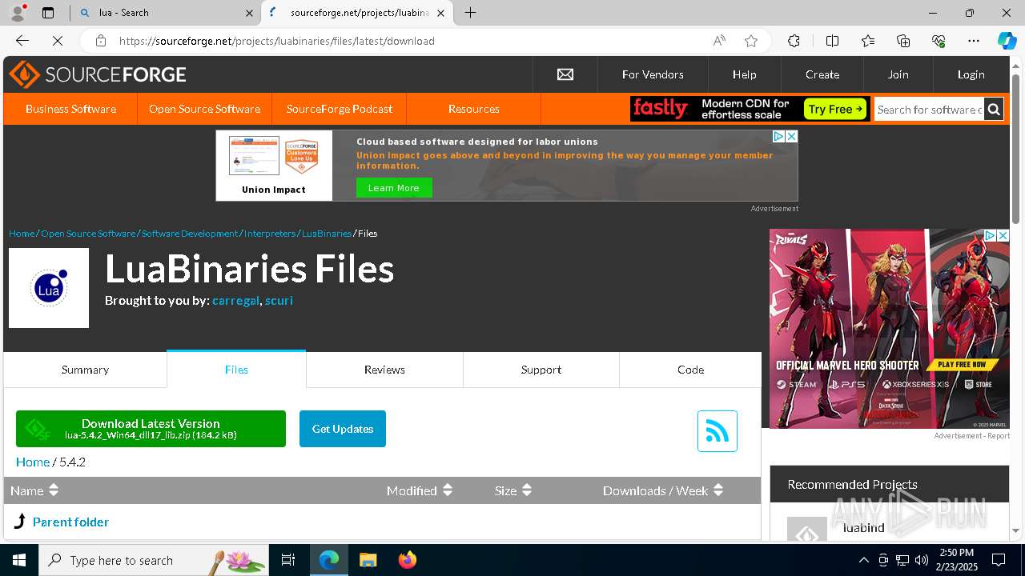Click Download Latest Version button

click(x=151, y=429)
